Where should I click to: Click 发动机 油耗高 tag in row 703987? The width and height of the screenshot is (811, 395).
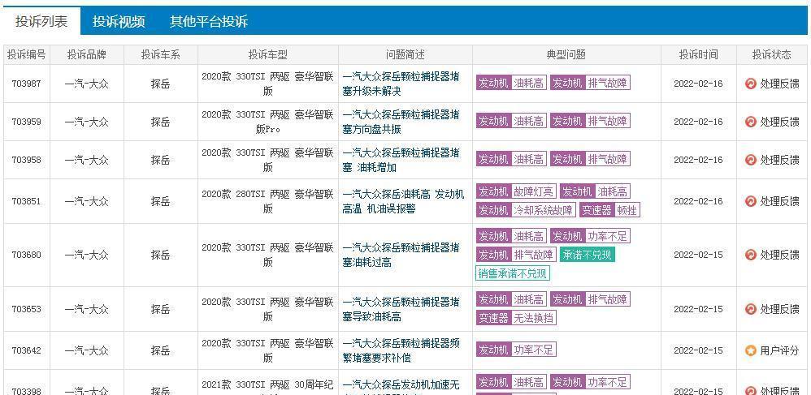point(511,83)
